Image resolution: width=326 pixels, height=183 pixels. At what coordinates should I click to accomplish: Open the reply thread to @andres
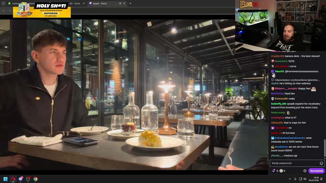coord(295,80)
